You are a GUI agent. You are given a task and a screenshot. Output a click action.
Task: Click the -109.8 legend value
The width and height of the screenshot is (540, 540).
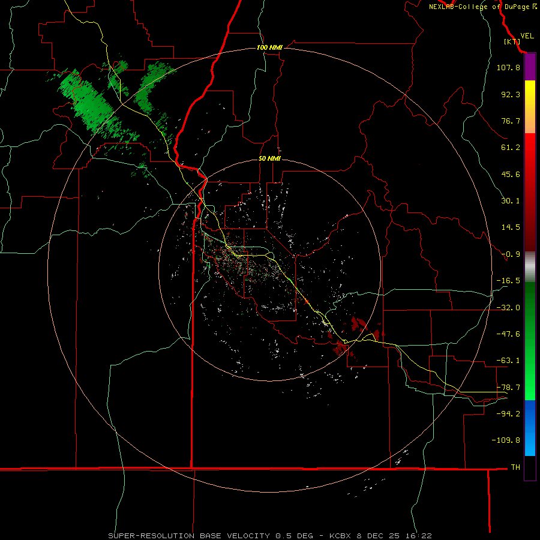(506, 440)
